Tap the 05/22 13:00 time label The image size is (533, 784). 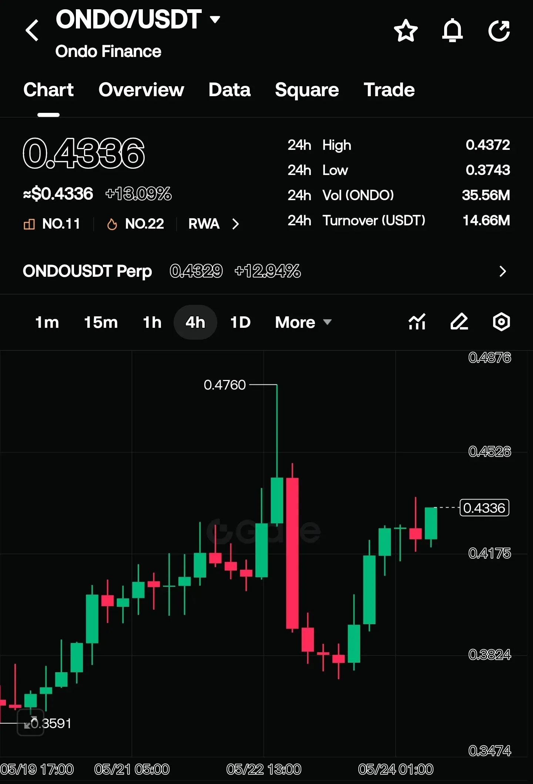click(x=264, y=770)
